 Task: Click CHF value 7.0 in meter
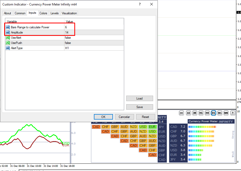pos(183,131)
